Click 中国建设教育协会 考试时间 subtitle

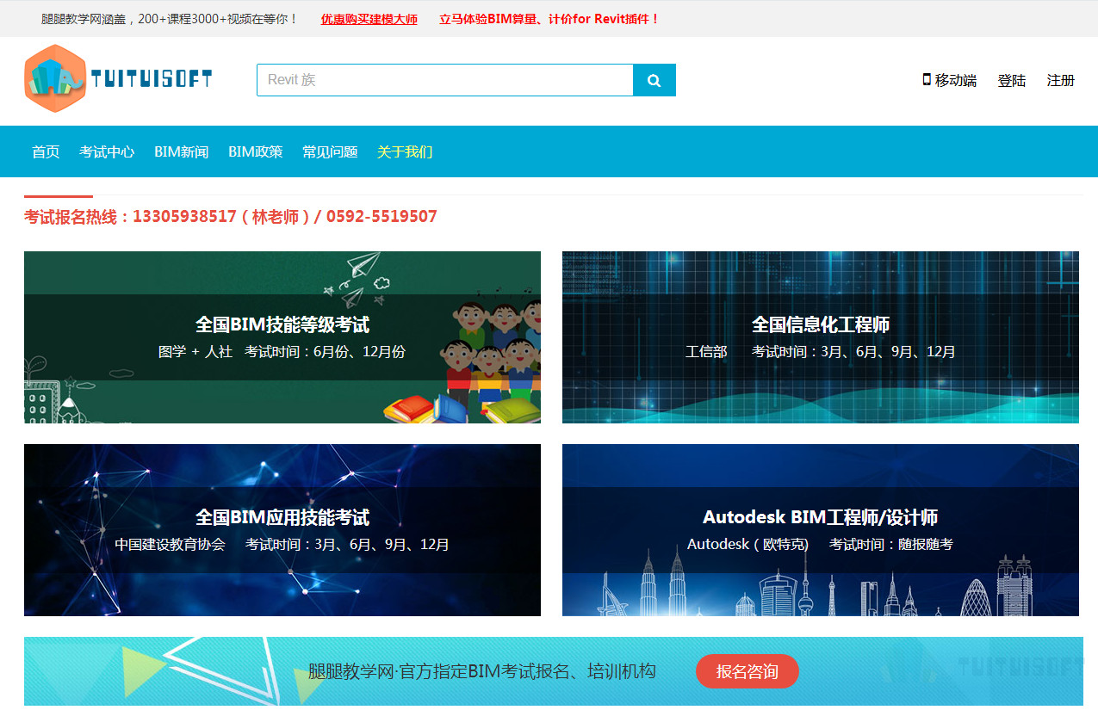[x=282, y=545]
